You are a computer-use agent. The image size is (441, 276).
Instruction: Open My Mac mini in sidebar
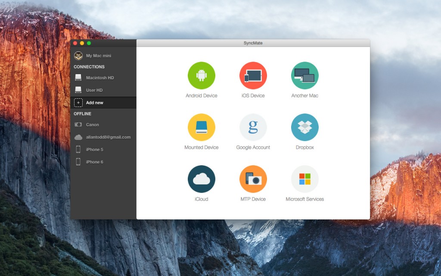tap(103, 56)
